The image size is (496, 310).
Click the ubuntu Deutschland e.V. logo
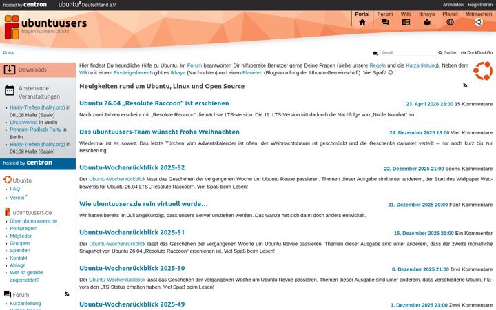[x=87, y=5]
